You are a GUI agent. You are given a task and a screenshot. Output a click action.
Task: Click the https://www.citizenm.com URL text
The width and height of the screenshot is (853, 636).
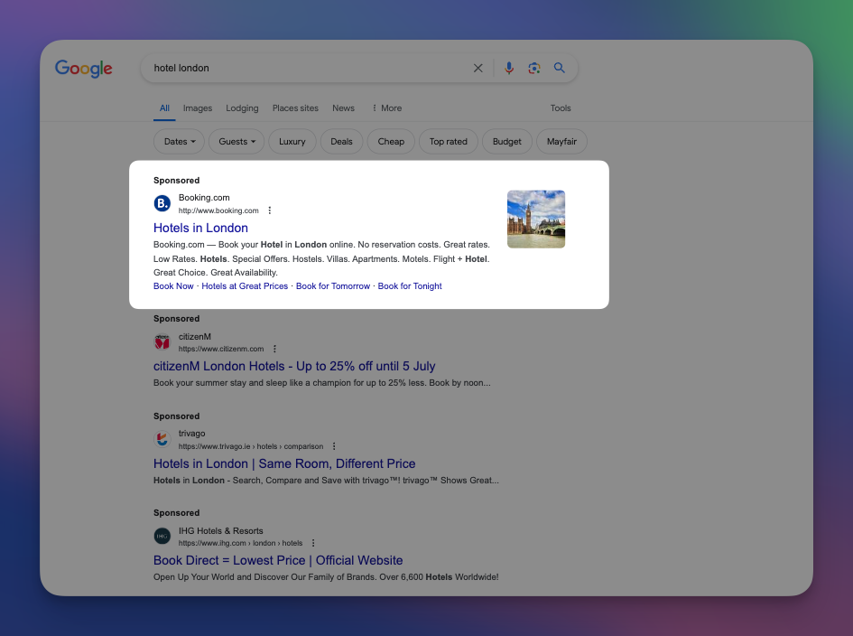point(221,349)
